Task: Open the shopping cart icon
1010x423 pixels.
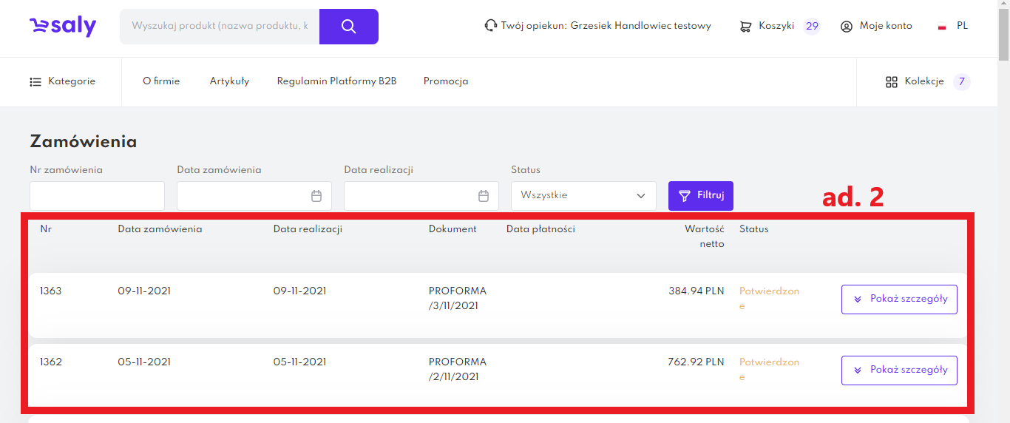Action: point(745,27)
